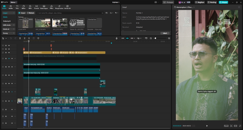Mute the Template-new-hijau.png track

point(12,75)
